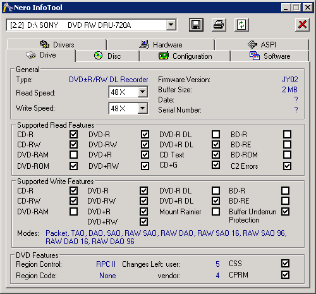Switch to the Software tab
316x294 pixels.
[x=270, y=56]
